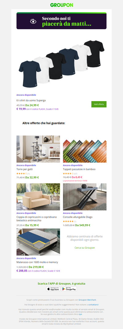Open the cat tower product thumbnail
The image size is (123, 329).
38,149
